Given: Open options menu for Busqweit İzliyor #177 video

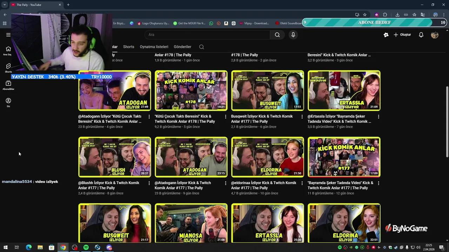Looking at the screenshot, I should [x=302, y=117].
